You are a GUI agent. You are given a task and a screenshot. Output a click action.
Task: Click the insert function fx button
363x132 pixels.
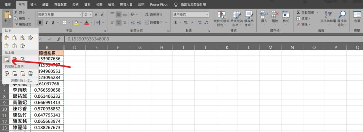pyautogui.click(x=59, y=39)
